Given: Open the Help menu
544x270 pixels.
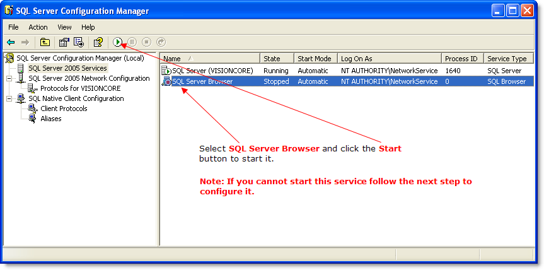Looking at the screenshot, I should point(88,27).
